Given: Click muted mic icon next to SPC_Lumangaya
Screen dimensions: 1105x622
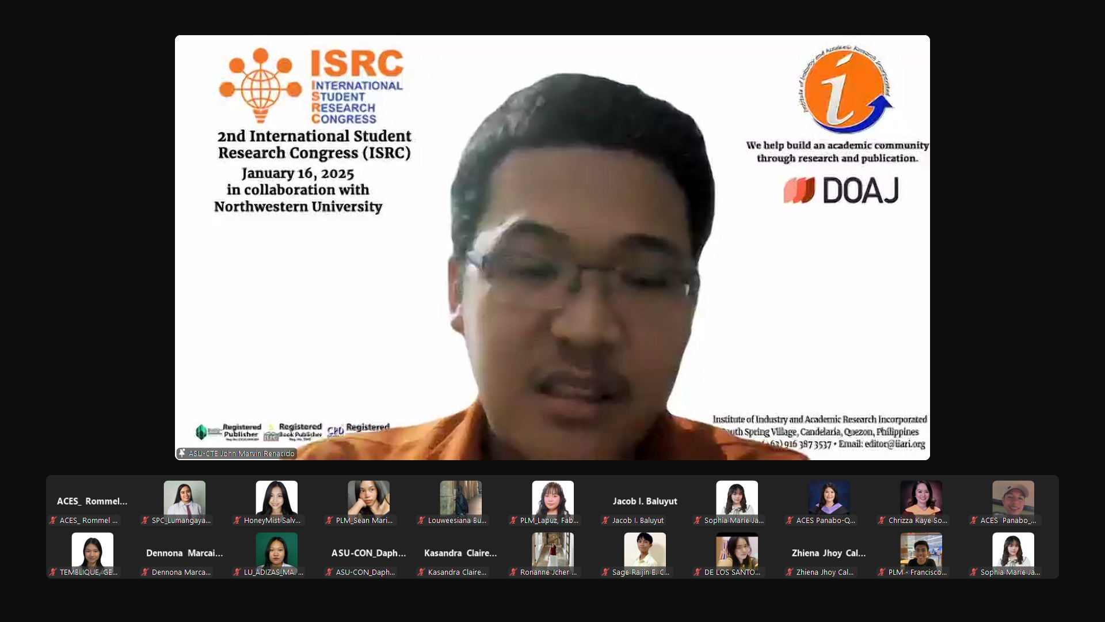Looking at the screenshot, I should 145,521.
